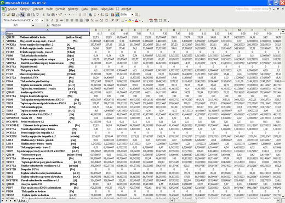Select column A header
Viewport: 285px width, 203px height.
[48, 30]
